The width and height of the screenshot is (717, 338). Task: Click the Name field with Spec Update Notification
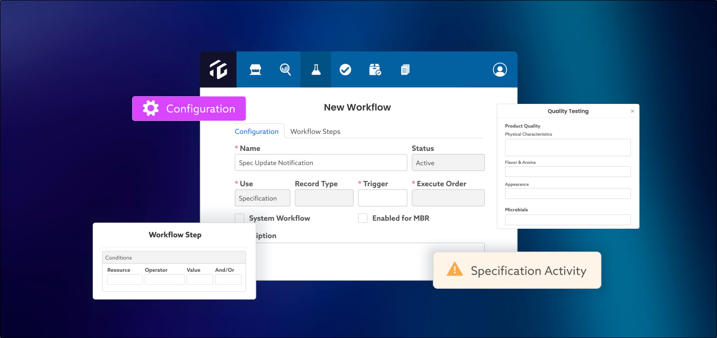point(321,163)
